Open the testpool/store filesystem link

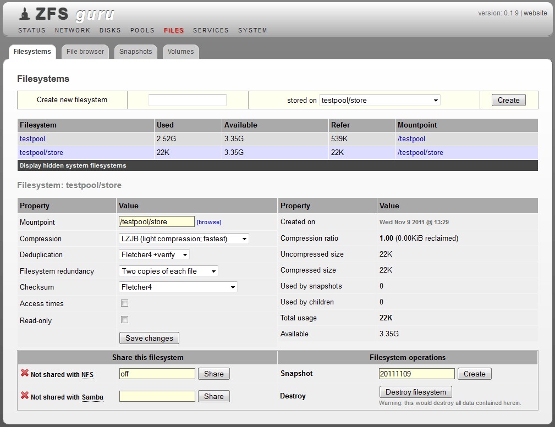click(41, 153)
